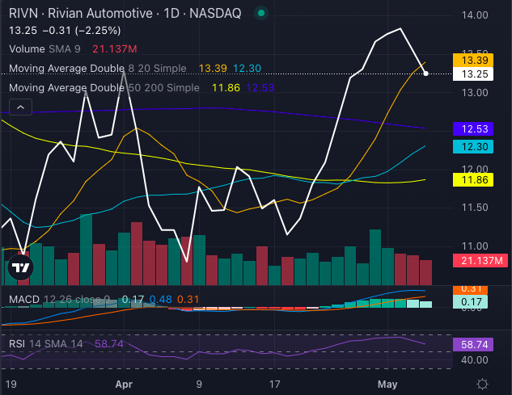Click the 11.86 value in MA legend

[x=226, y=88]
